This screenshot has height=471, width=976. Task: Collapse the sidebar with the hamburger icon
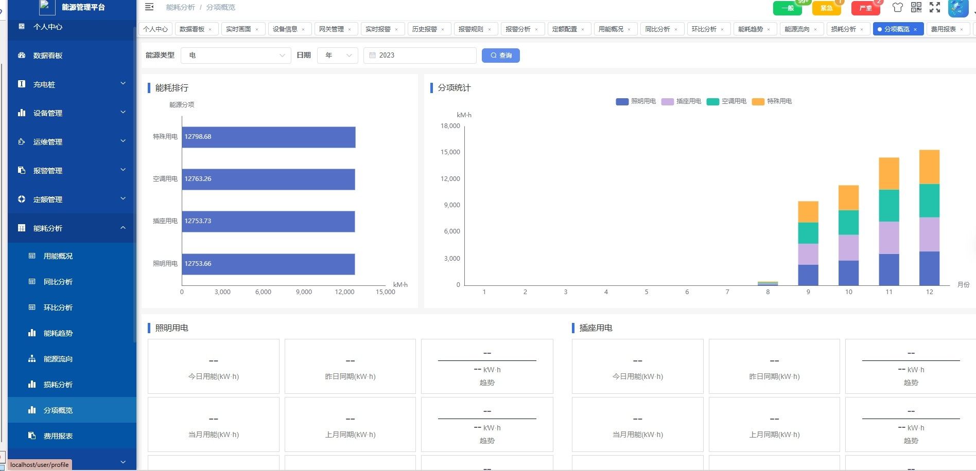(x=149, y=7)
